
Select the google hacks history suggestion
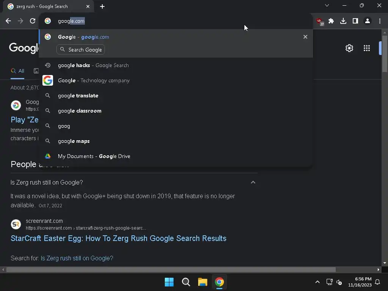tap(176, 65)
